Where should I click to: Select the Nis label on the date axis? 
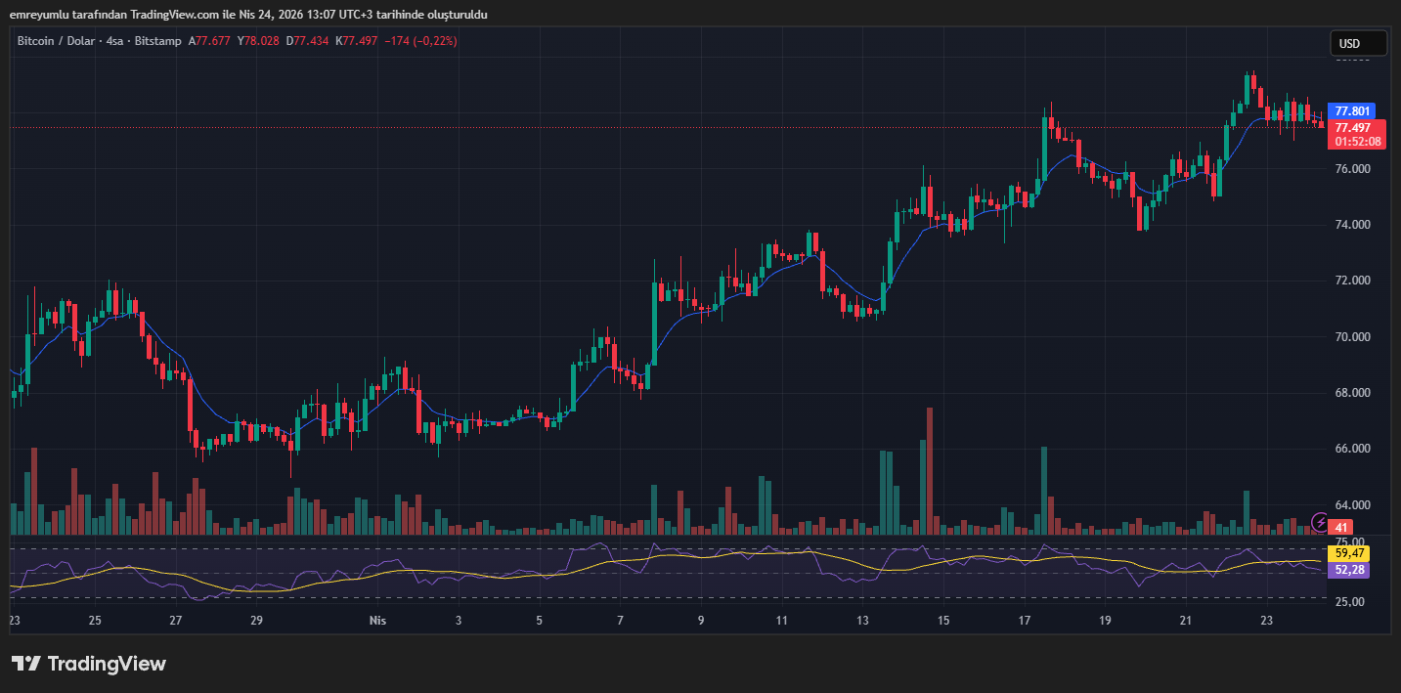pos(378,620)
